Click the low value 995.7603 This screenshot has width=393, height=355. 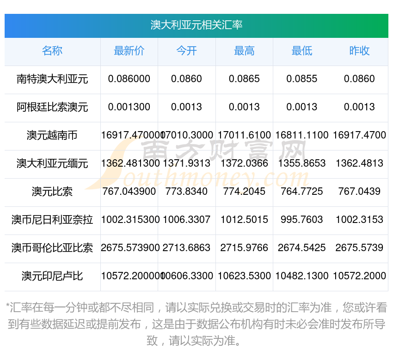[x=302, y=219]
